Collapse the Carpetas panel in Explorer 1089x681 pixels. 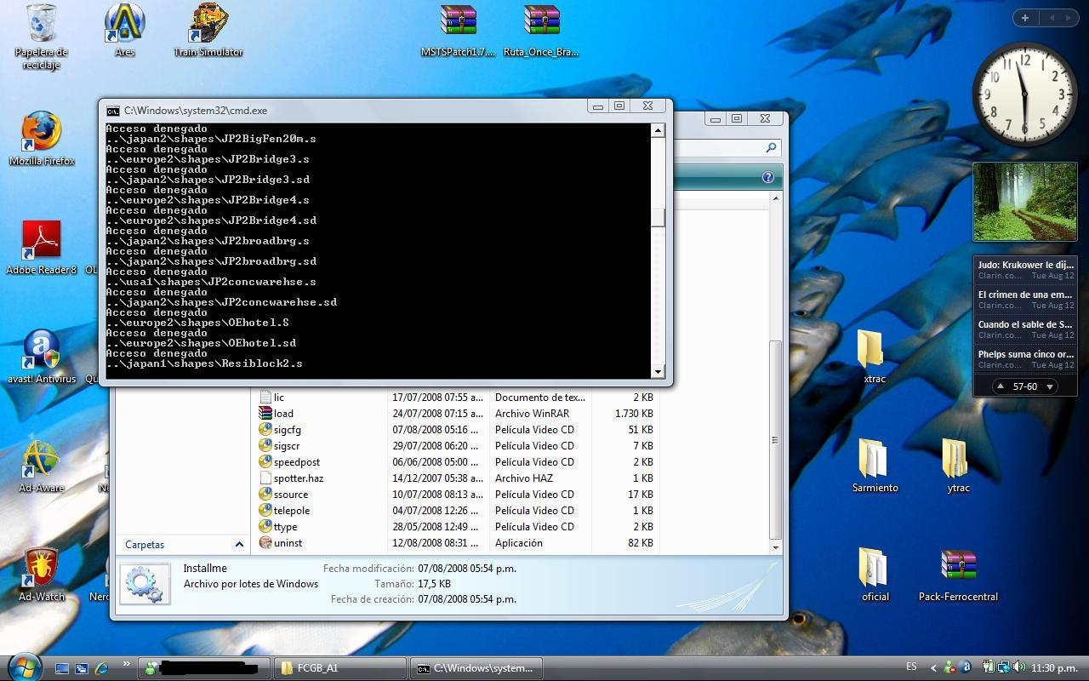click(x=239, y=544)
